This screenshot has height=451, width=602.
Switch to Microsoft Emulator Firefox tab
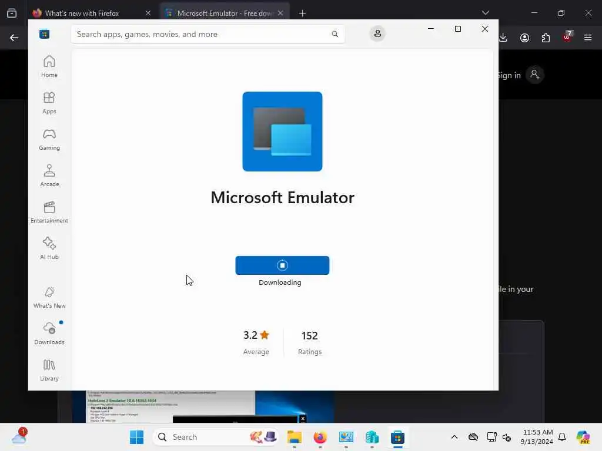pyautogui.click(x=224, y=14)
